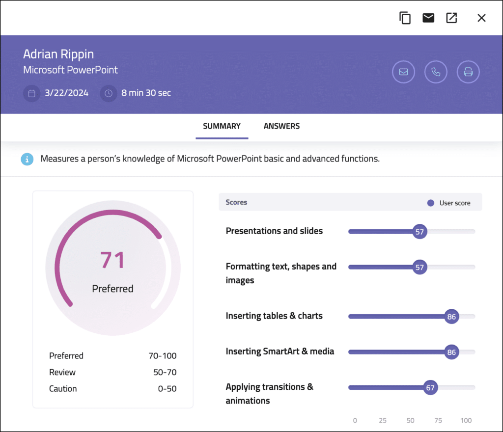Image resolution: width=503 pixels, height=432 pixels.
Task: Switch to the Answers tab
Action: pos(281,126)
